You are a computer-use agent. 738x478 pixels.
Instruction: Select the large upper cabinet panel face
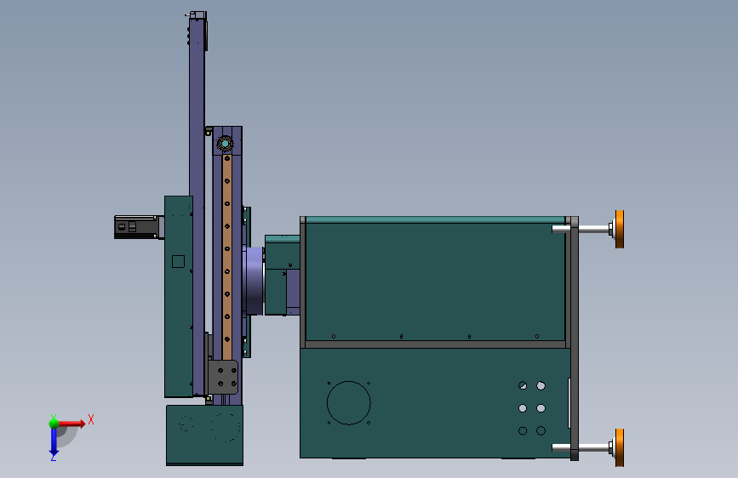click(435, 282)
